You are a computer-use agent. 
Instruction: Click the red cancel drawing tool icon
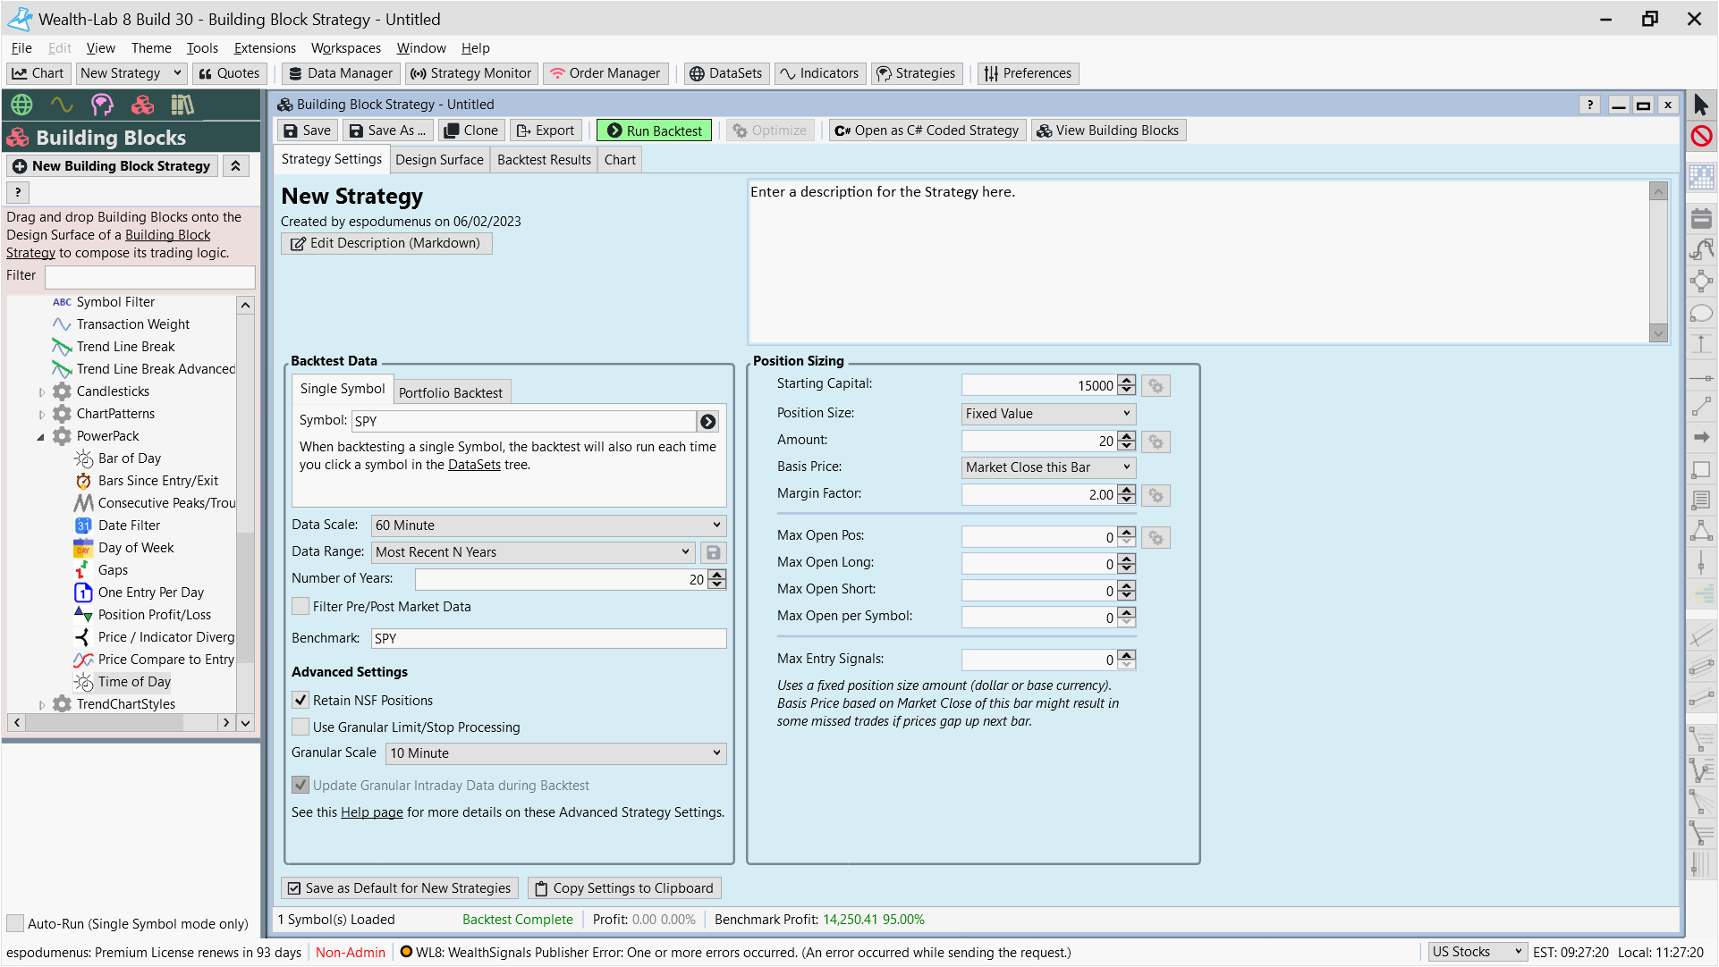pos(1701,136)
